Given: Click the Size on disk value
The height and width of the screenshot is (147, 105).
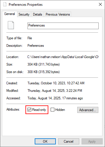Looking at the screenshot, I should [44, 72].
